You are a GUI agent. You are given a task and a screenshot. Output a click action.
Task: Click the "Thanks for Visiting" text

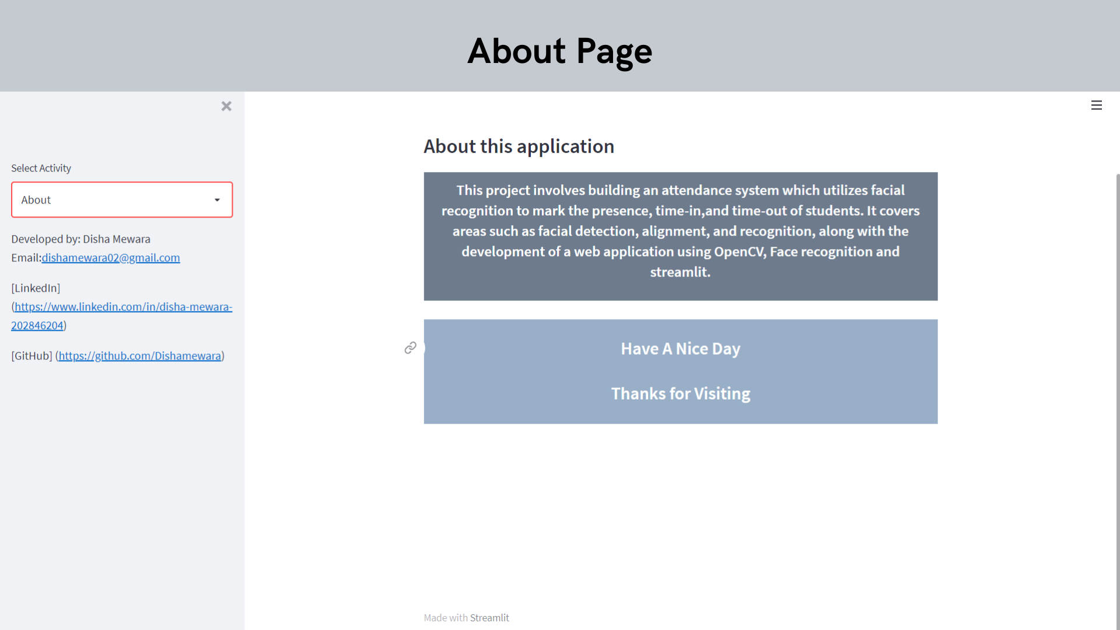point(680,394)
